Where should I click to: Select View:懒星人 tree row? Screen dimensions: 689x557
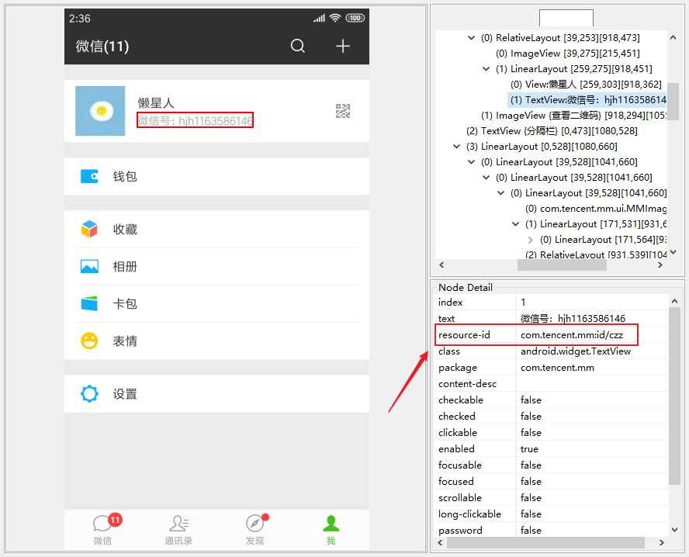(586, 84)
